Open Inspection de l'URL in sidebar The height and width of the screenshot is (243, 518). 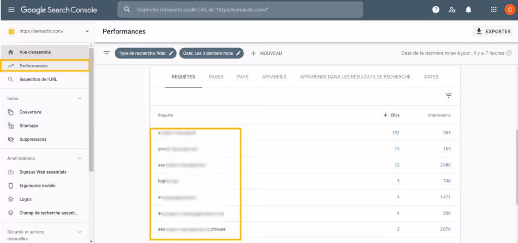(x=45, y=79)
